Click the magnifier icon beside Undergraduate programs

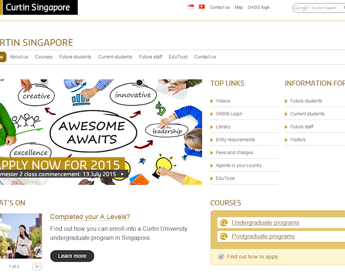(224, 223)
